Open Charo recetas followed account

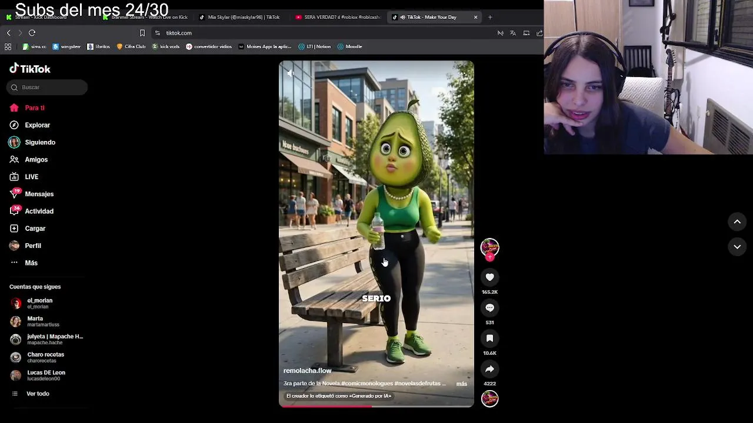pos(47,357)
